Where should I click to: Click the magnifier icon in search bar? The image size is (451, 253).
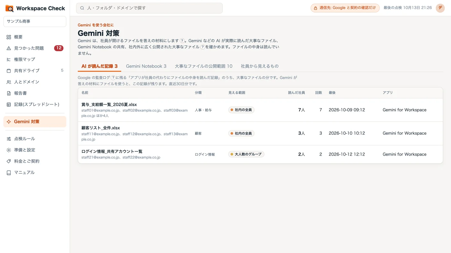click(82, 8)
